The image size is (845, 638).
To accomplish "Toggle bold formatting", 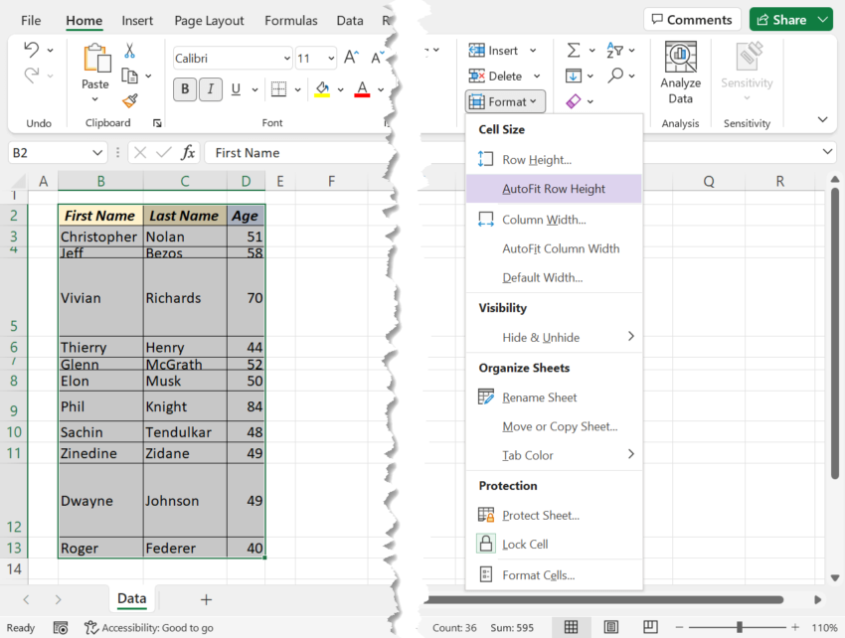I will pyautogui.click(x=183, y=88).
